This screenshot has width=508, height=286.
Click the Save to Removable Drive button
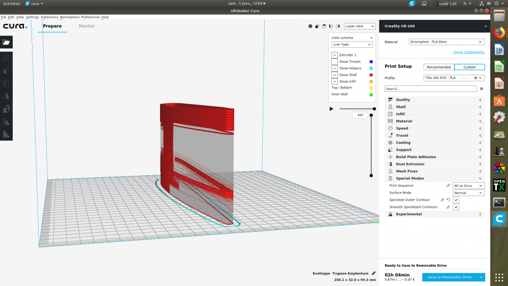pos(450,277)
